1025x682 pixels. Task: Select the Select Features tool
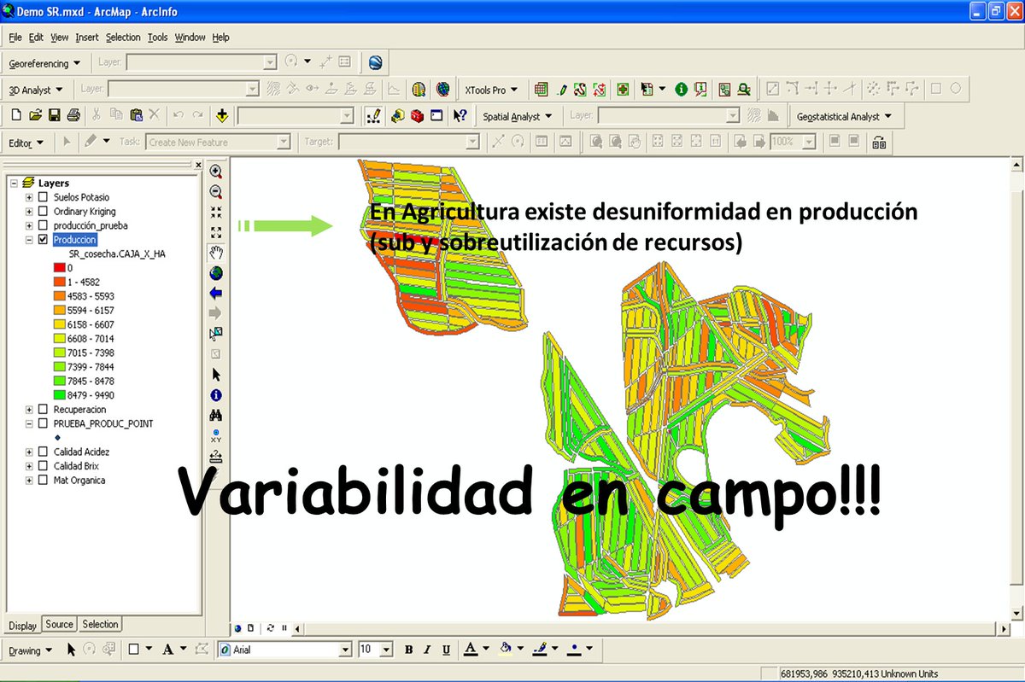pos(216,334)
